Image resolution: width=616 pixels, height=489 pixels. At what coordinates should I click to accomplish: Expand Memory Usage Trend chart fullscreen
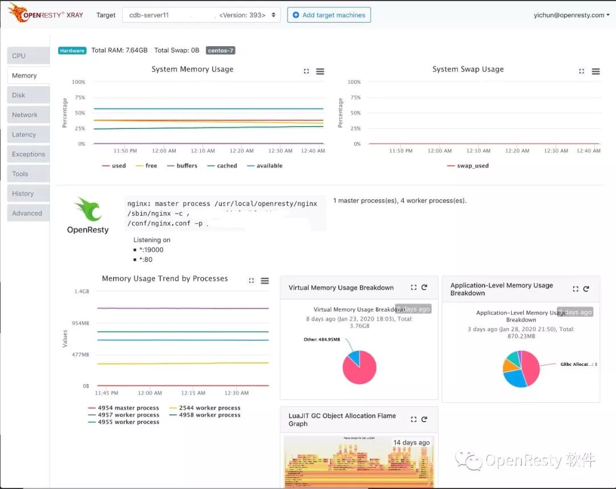pyautogui.click(x=252, y=281)
